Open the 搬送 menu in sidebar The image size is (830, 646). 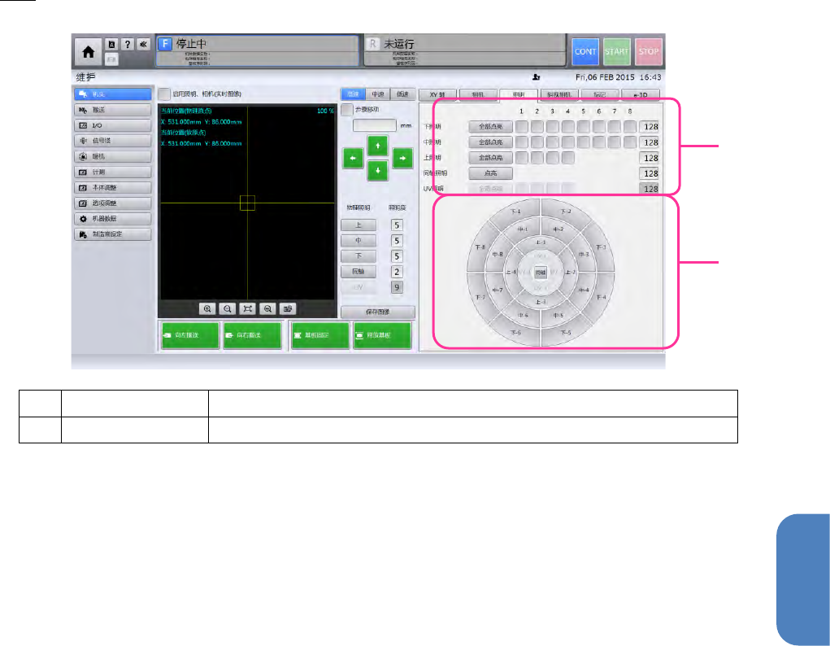pyautogui.click(x=113, y=110)
